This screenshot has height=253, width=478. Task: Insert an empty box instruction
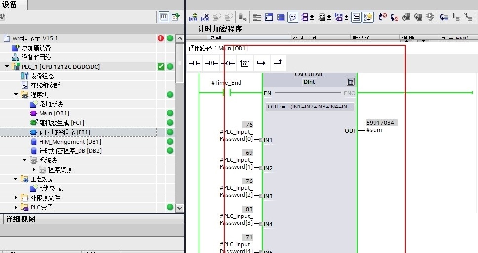[x=245, y=63]
